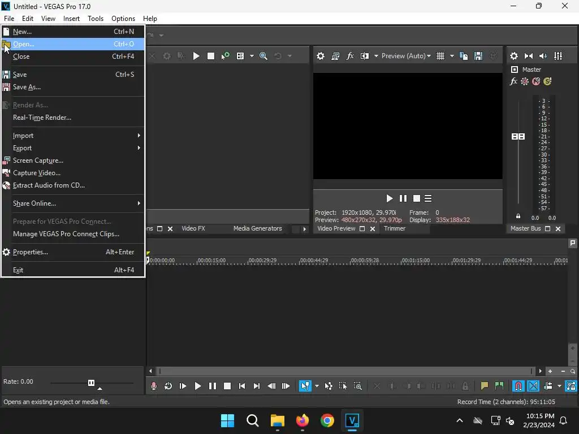Image resolution: width=579 pixels, height=434 pixels.
Task: Open Google Chrome from the taskbar
Action: (327, 420)
